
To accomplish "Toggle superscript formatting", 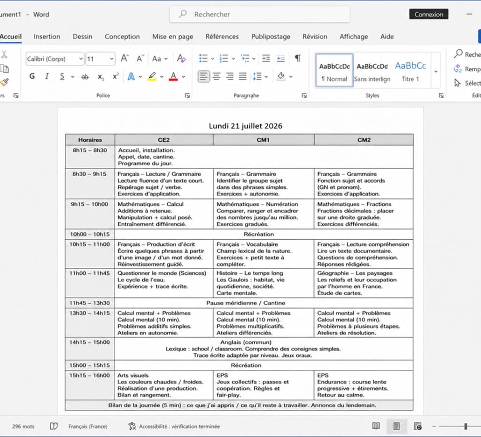I will 116,77.
